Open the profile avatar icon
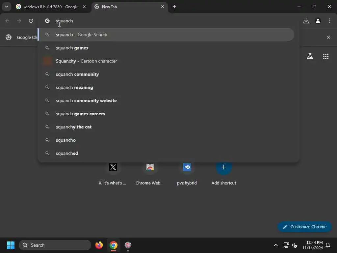 coord(318,21)
